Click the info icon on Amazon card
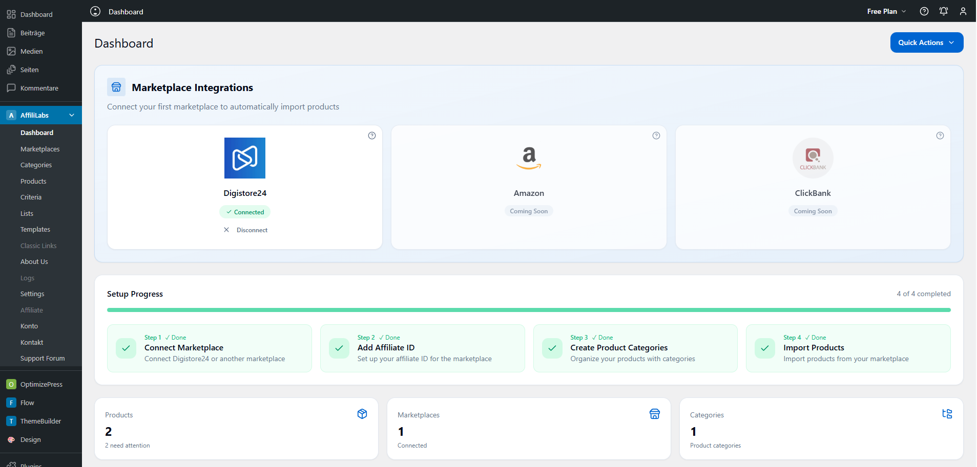The image size is (977, 467). point(656,136)
